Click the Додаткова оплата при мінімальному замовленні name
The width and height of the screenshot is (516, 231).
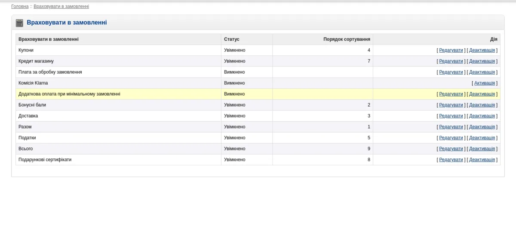[69, 94]
